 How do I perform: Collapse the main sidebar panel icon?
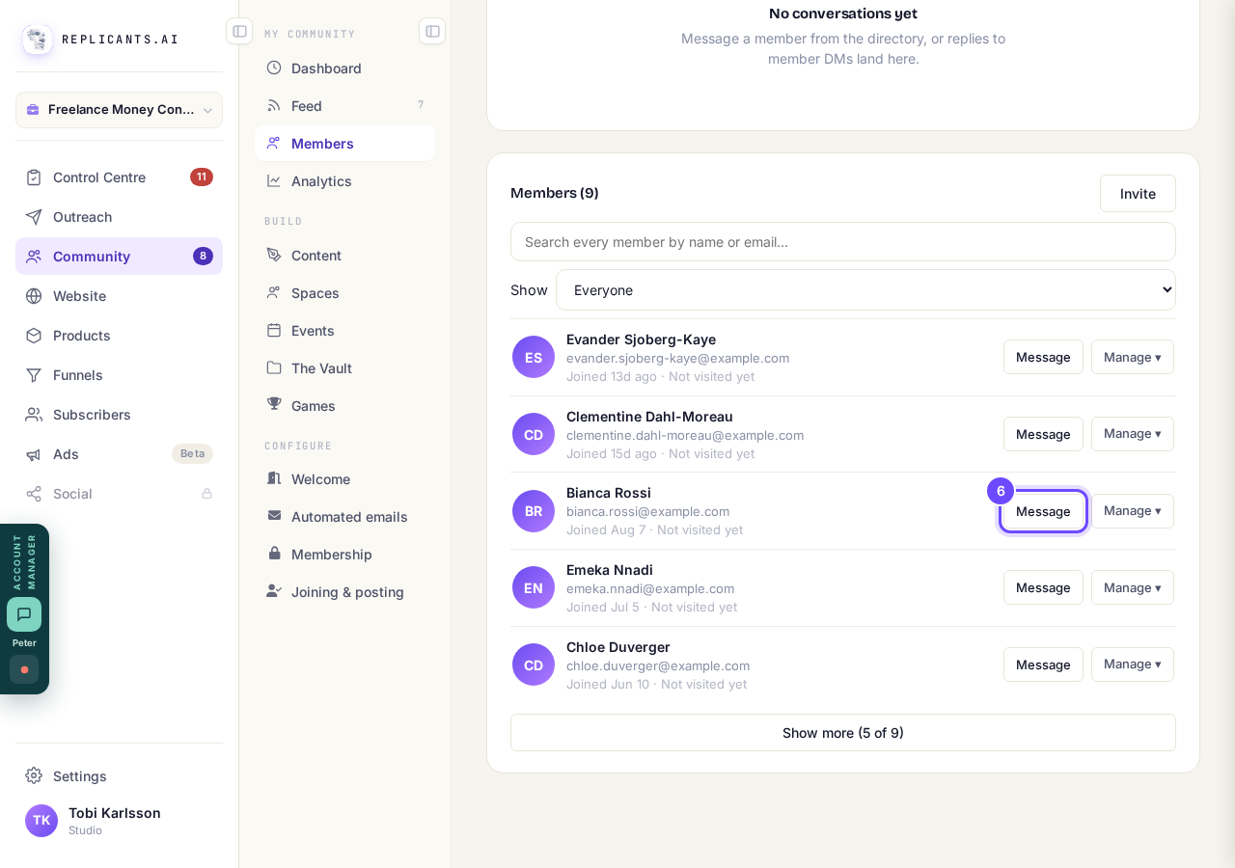[239, 31]
